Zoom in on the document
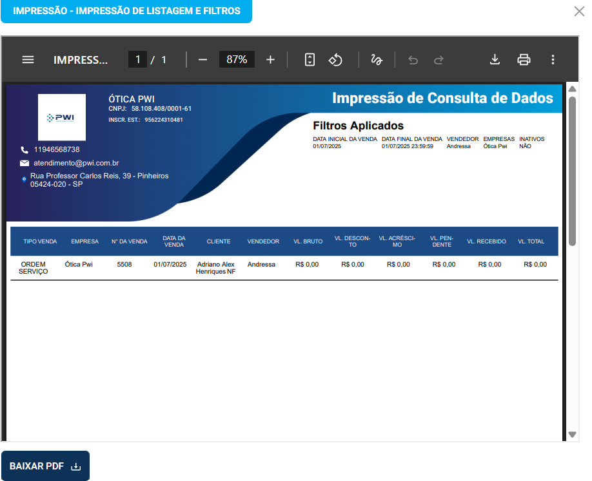The height and width of the screenshot is (481, 592). point(270,59)
